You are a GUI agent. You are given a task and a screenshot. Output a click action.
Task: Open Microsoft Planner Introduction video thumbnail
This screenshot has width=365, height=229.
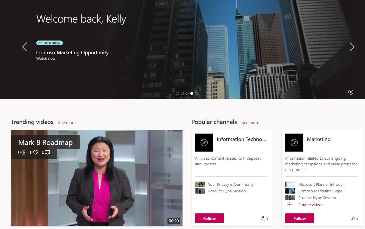[290, 184]
